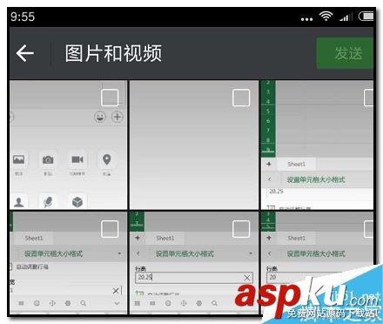Open thumbnail with 20.25 in input box
The image size is (383, 324).
coord(194,262)
